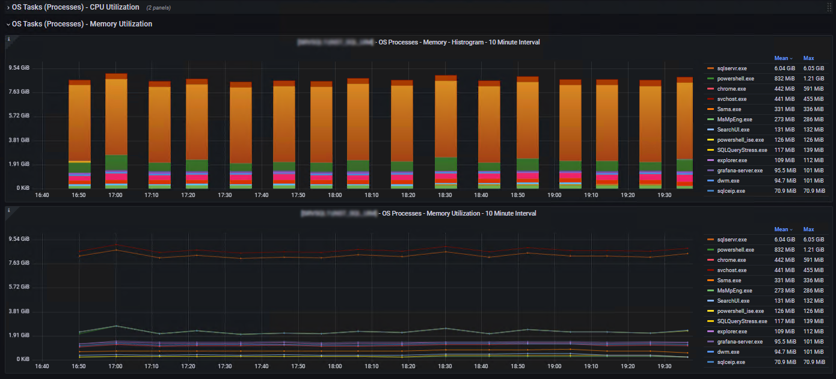Click the info icon on the lower Memory Utilization panel

[x=8, y=210]
